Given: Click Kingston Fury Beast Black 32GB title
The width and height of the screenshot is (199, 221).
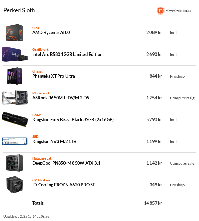Looking at the screenshot, I should pos(73,120).
